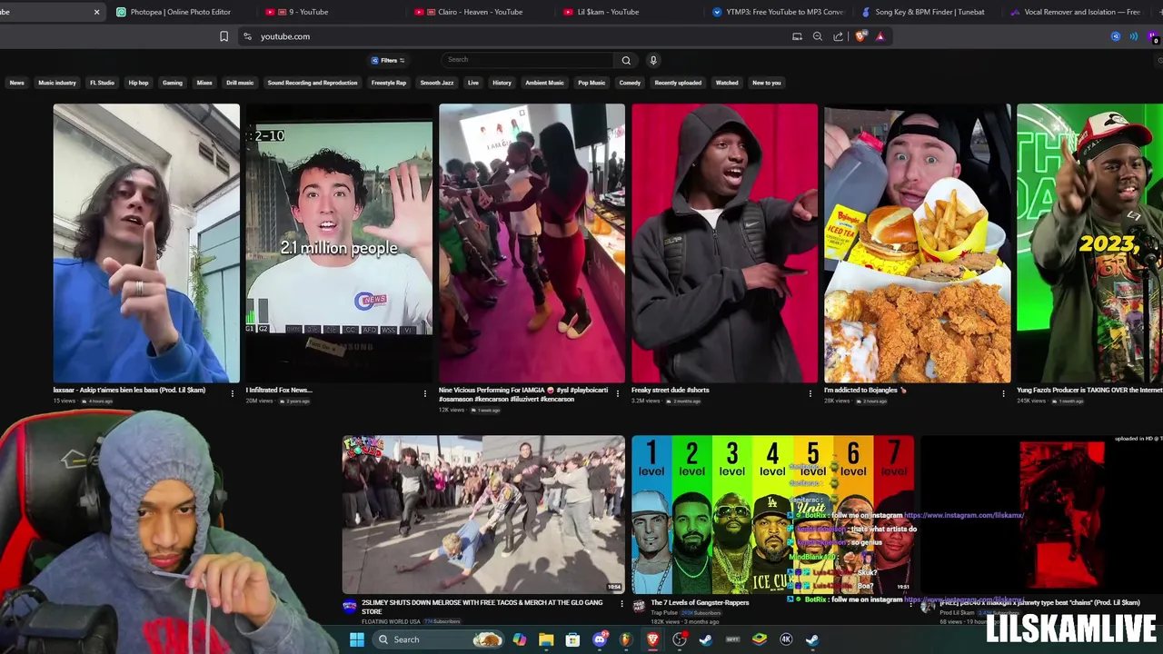Open FL Studio from the taskbar
Screen dimensions: 1163x654
pyautogui.click(x=626, y=639)
